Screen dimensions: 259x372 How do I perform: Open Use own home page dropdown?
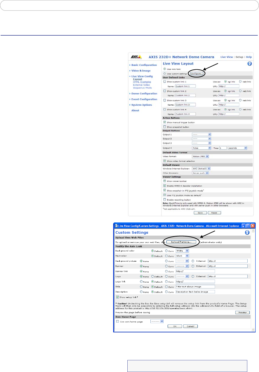point(157,321)
